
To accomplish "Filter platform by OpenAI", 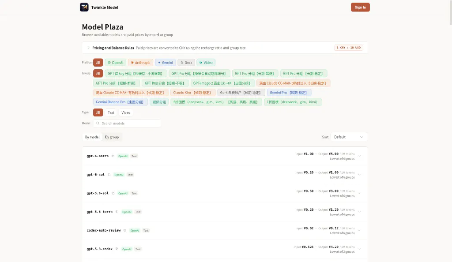I will click(x=115, y=63).
